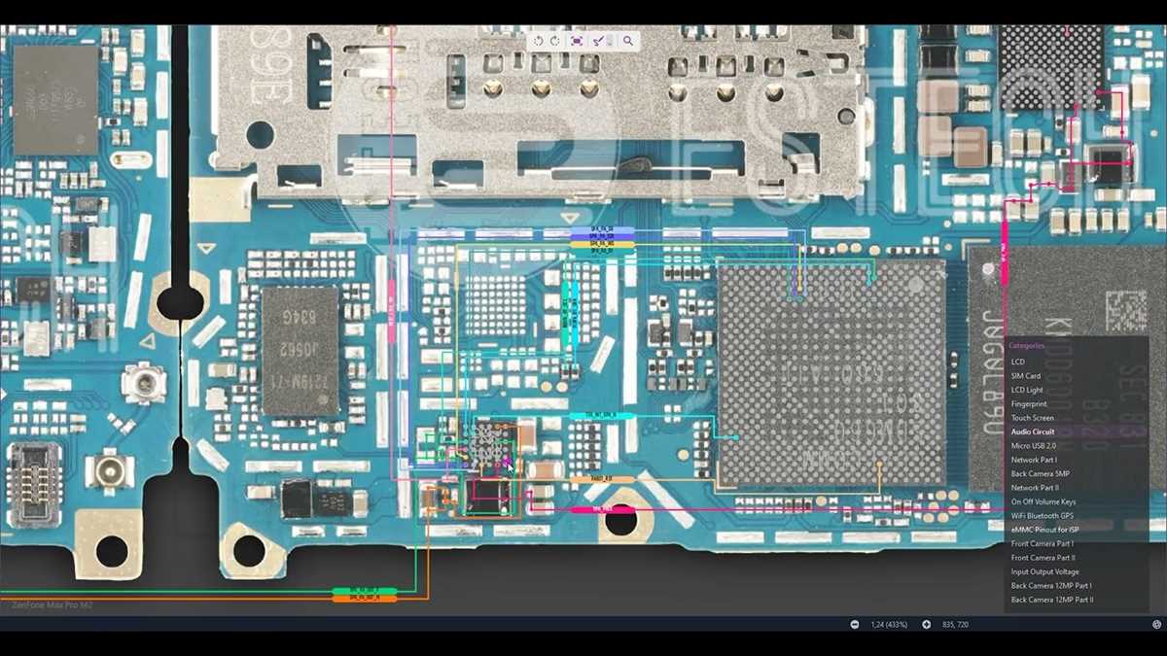Open the magnifier search tool
1167x656 pixels.
(628, 41)
